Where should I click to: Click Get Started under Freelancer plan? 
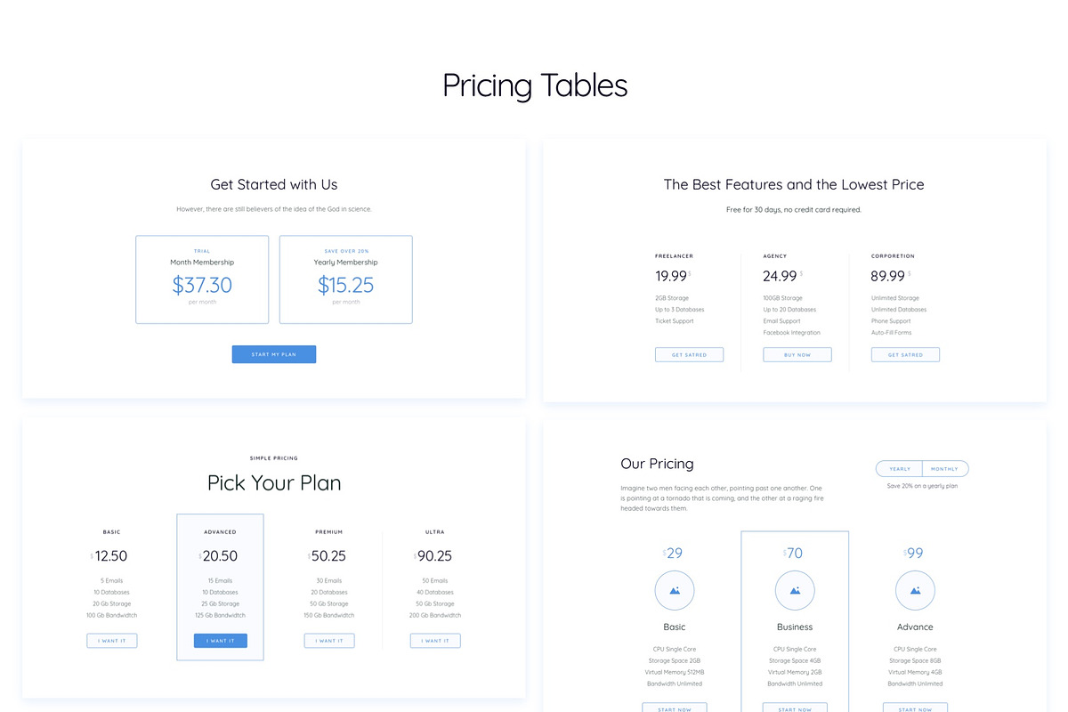[690, 355]
